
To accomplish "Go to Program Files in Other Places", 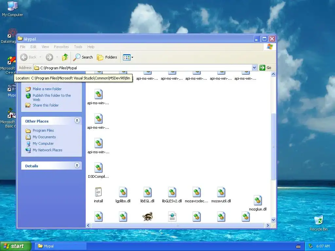I will 43,130.
